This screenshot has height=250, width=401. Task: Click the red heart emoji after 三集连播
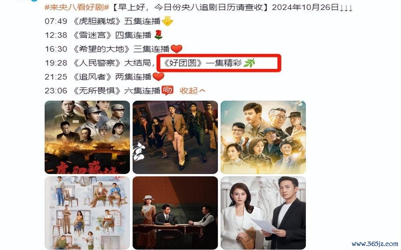point(177,48)
